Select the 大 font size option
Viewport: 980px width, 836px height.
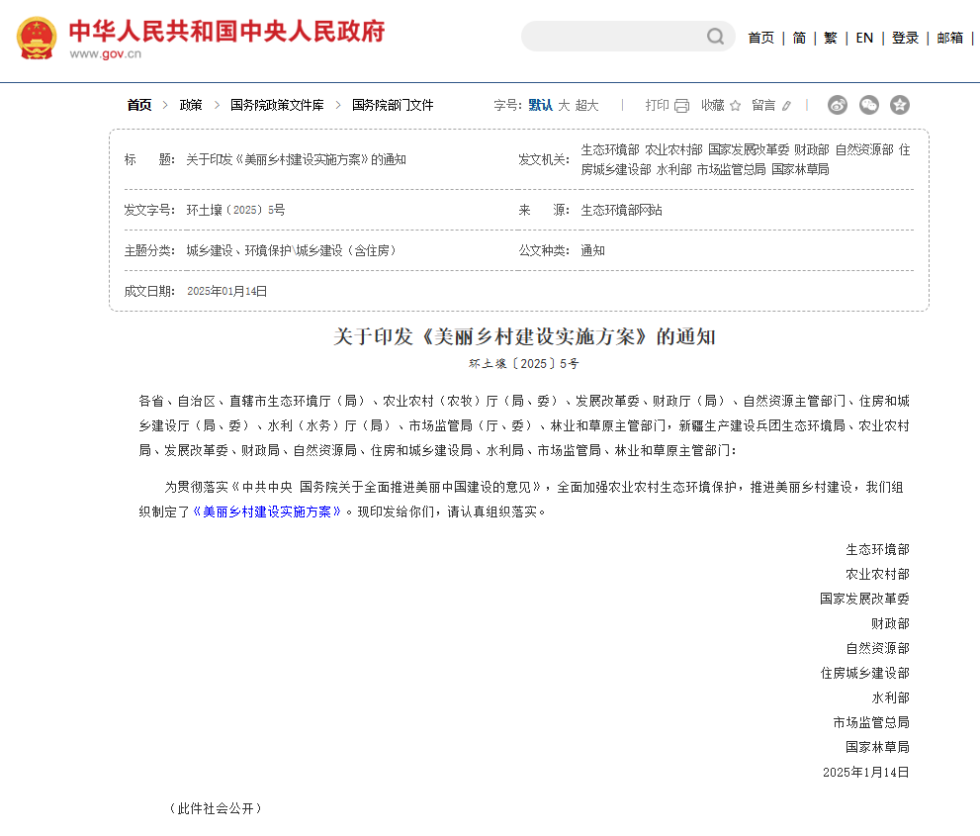(x=564, y=105)
